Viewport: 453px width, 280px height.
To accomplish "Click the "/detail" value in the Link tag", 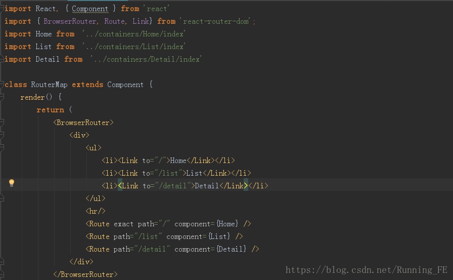I will (173, 186).
